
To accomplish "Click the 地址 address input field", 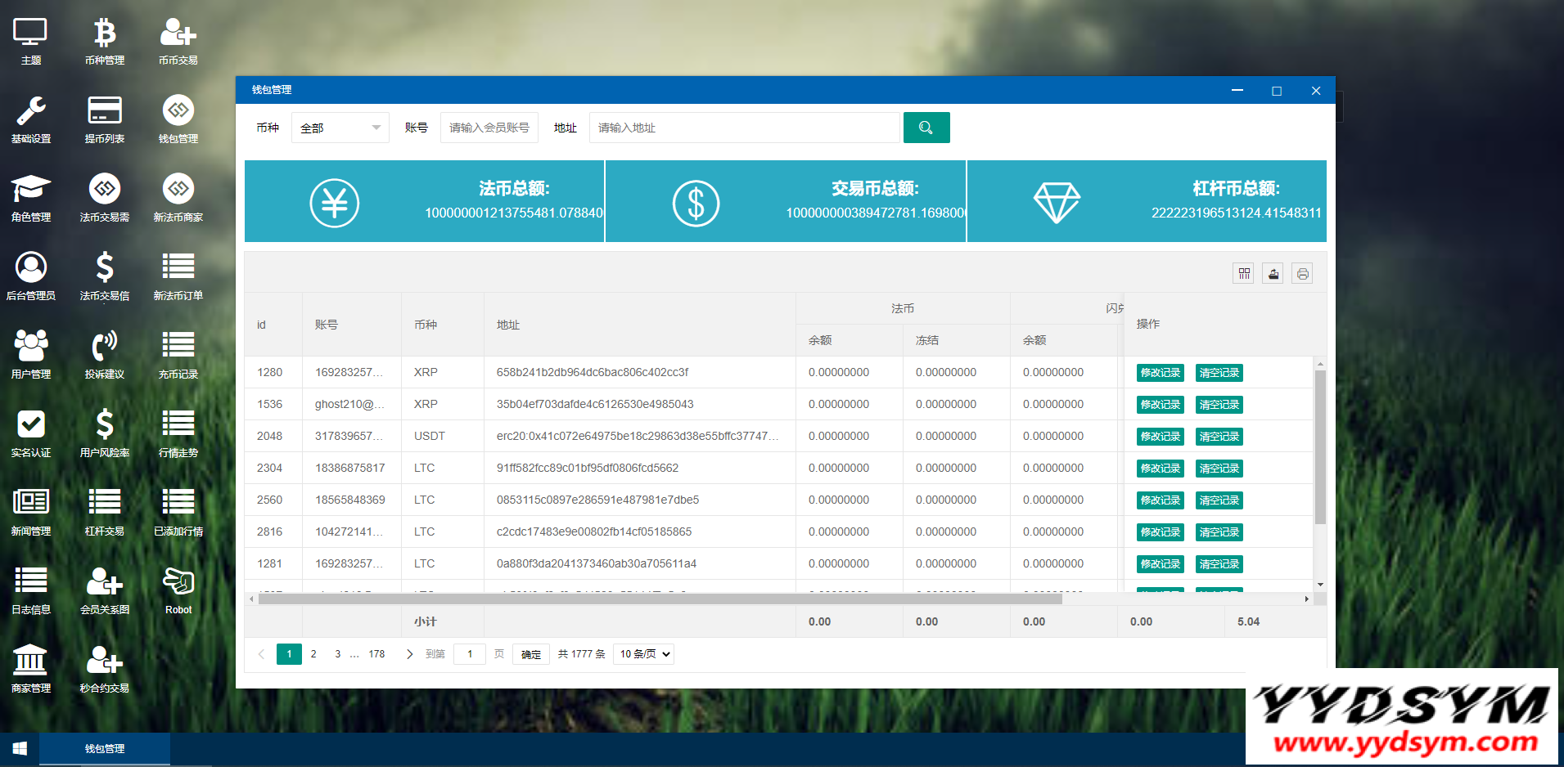I will [x=743, y=128].
